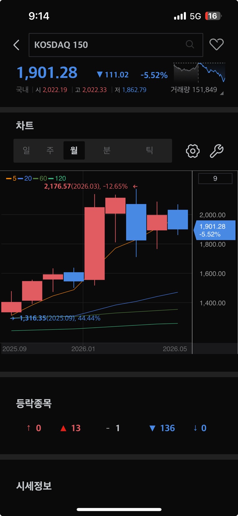Switch chart to tick (틱) period
The width and height of the screenshot is (238, 516).
pyautogui.click(x=149, y=150)
